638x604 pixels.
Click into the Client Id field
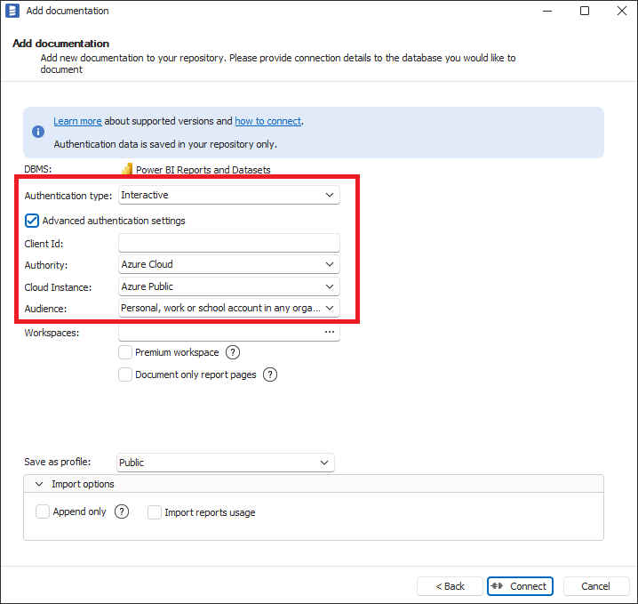coord(228,243)
